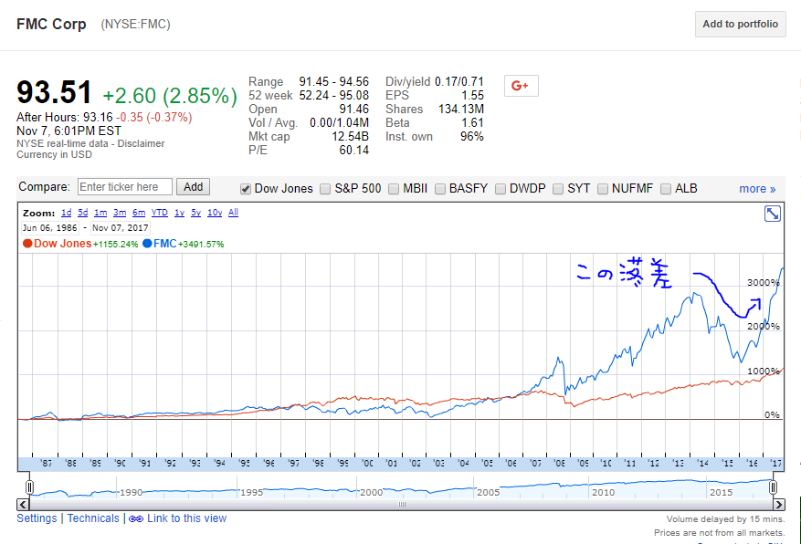
Task: Uncheck the Dow Jones comparison checkbox
Action: (246, 189)
